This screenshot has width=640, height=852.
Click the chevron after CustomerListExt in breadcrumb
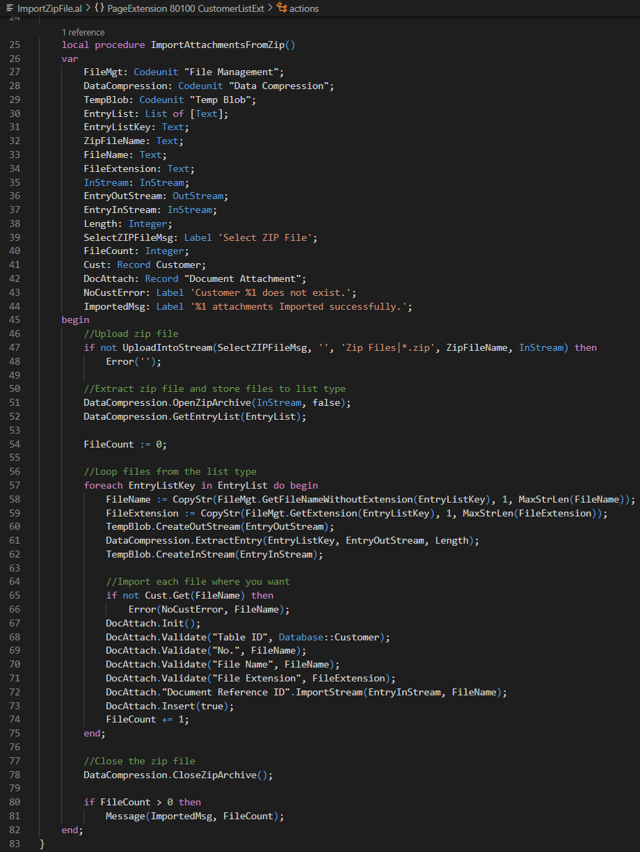272,8
